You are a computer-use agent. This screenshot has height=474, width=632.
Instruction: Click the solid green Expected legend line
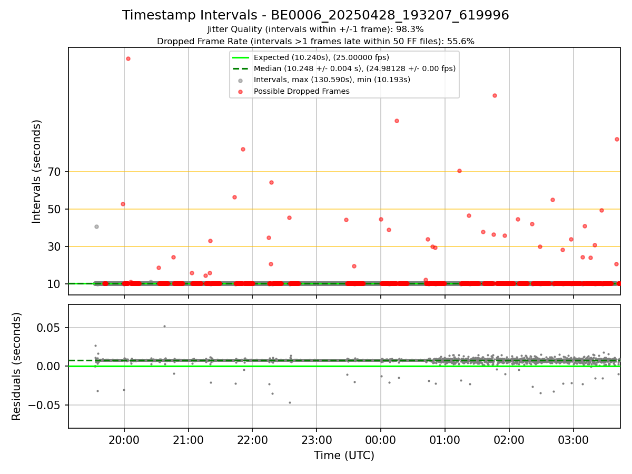coord(240,57)
